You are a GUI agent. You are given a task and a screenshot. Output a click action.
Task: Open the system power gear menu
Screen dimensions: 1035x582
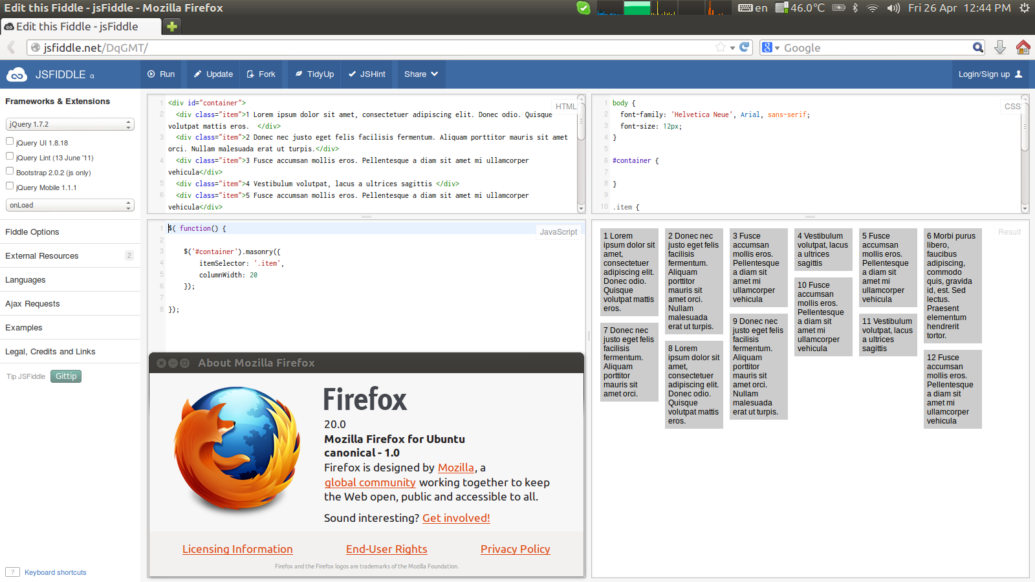(1025, 8)
